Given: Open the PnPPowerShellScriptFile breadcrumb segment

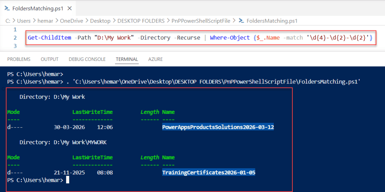Looking at the screenshot, I should [201, 21].
